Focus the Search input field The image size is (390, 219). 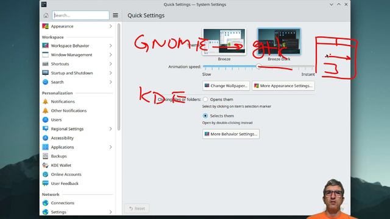(x=80, y=15)
